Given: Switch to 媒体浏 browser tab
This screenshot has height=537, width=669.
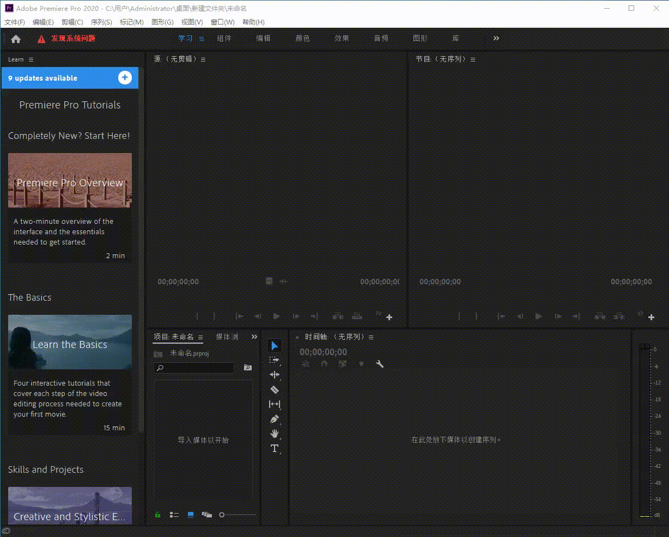Looking at the screenshot, I should (x=227, y=337).
